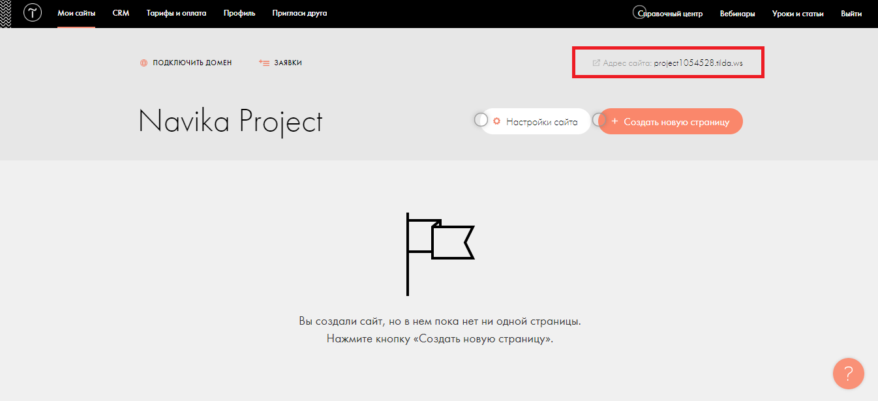Go to Тарифы и оплата

[x=176, y=14]
